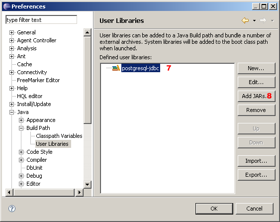The height and width of the screenshot is (222, 280).
Task: Click the Export... button
Action: coord(256,175)
